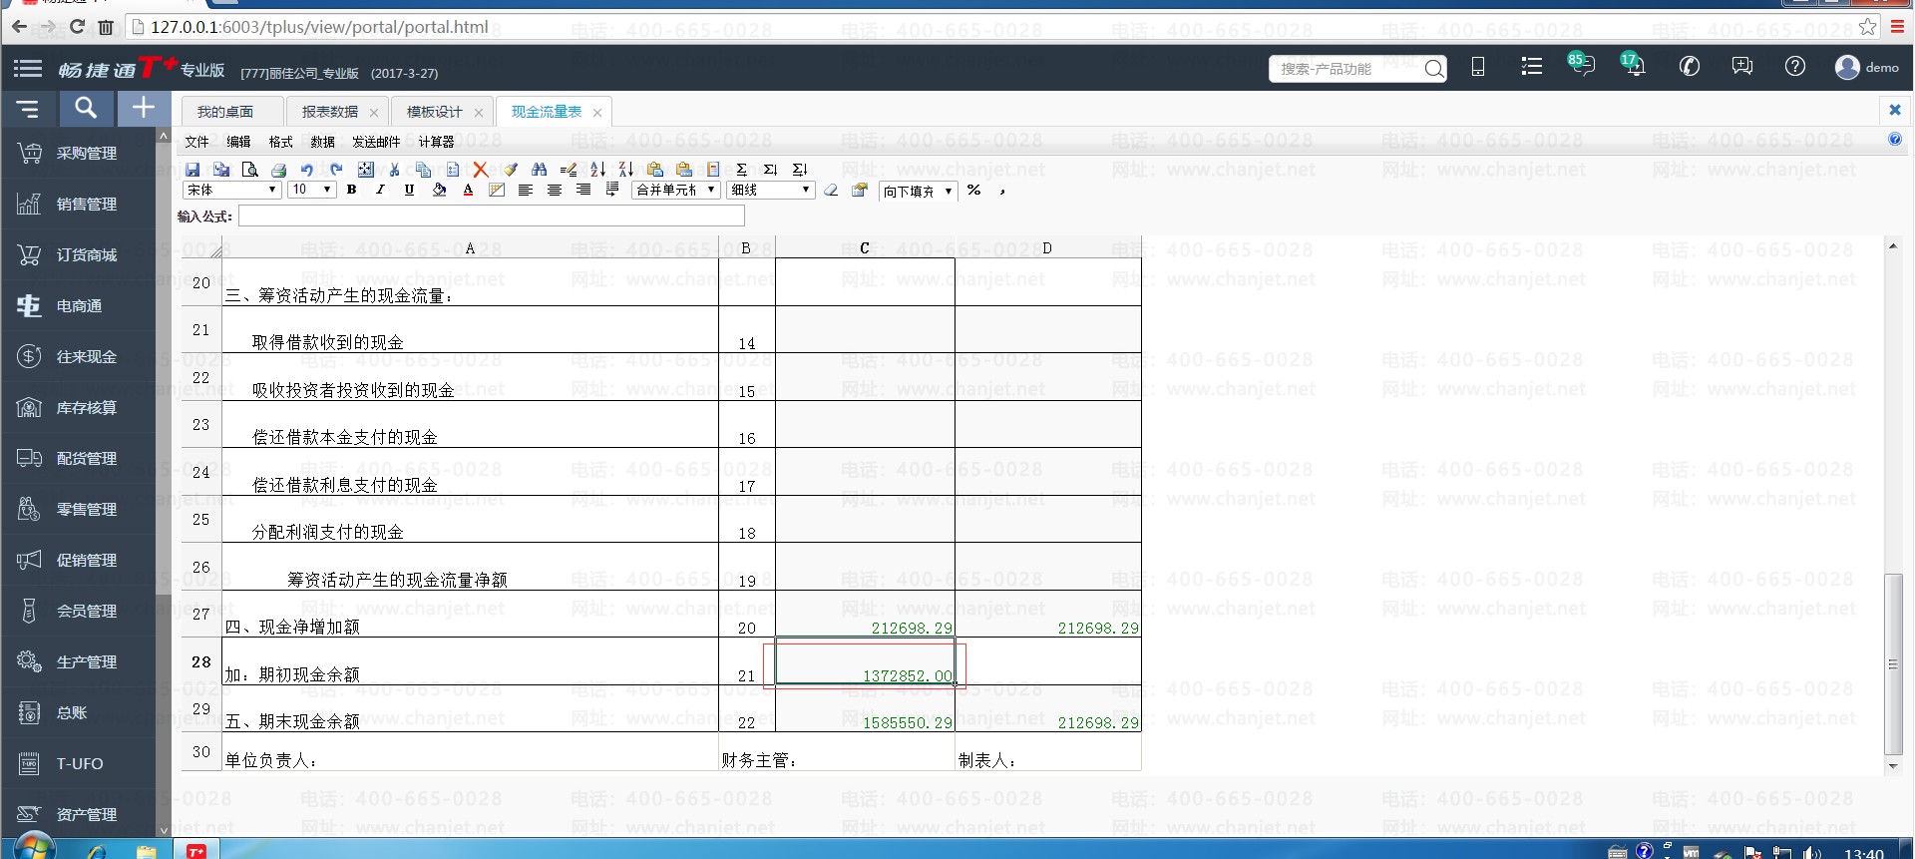
Task: Open the help question mark icon in header
Action: (x=1794, y=67)
